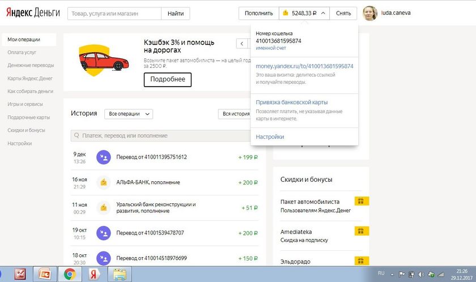The height and width of the screenshot is (282, 476).
Task: Click the red car promo illustration
Action: [x=104, y=61]
